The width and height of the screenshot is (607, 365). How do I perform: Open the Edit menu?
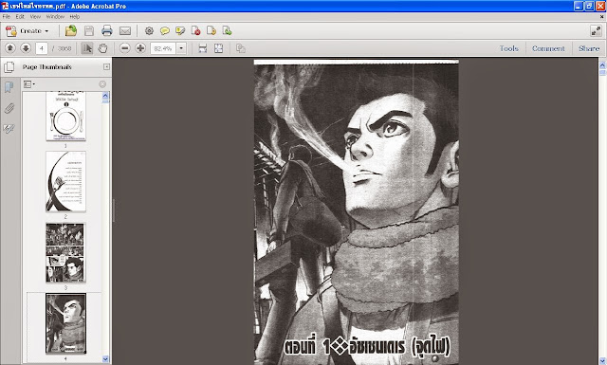tap(20, 17)
